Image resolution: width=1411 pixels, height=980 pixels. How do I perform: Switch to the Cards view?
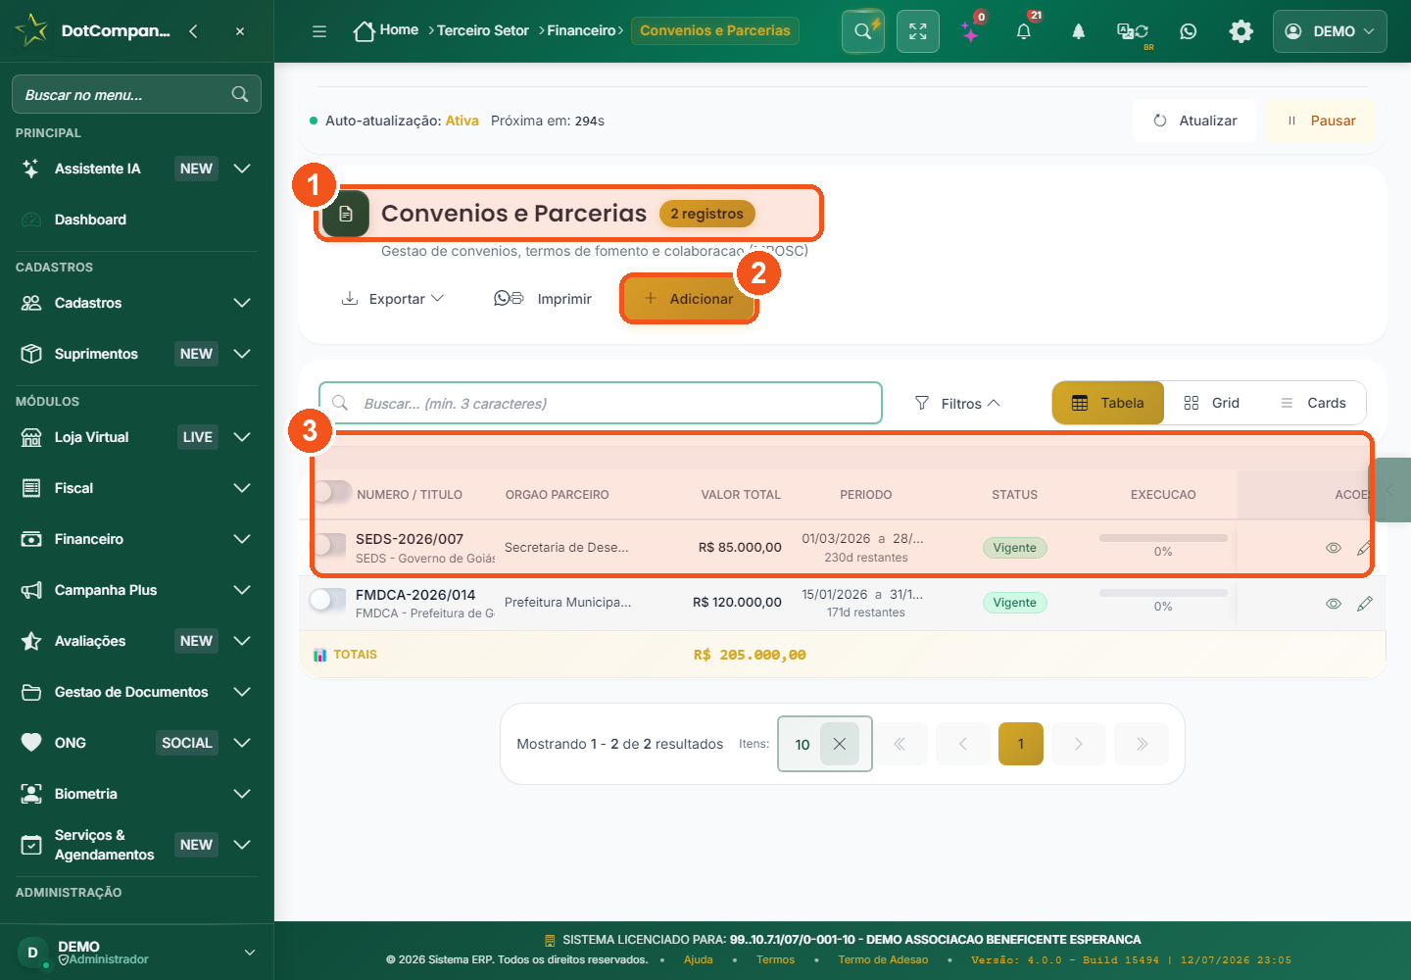[1313, 403]
